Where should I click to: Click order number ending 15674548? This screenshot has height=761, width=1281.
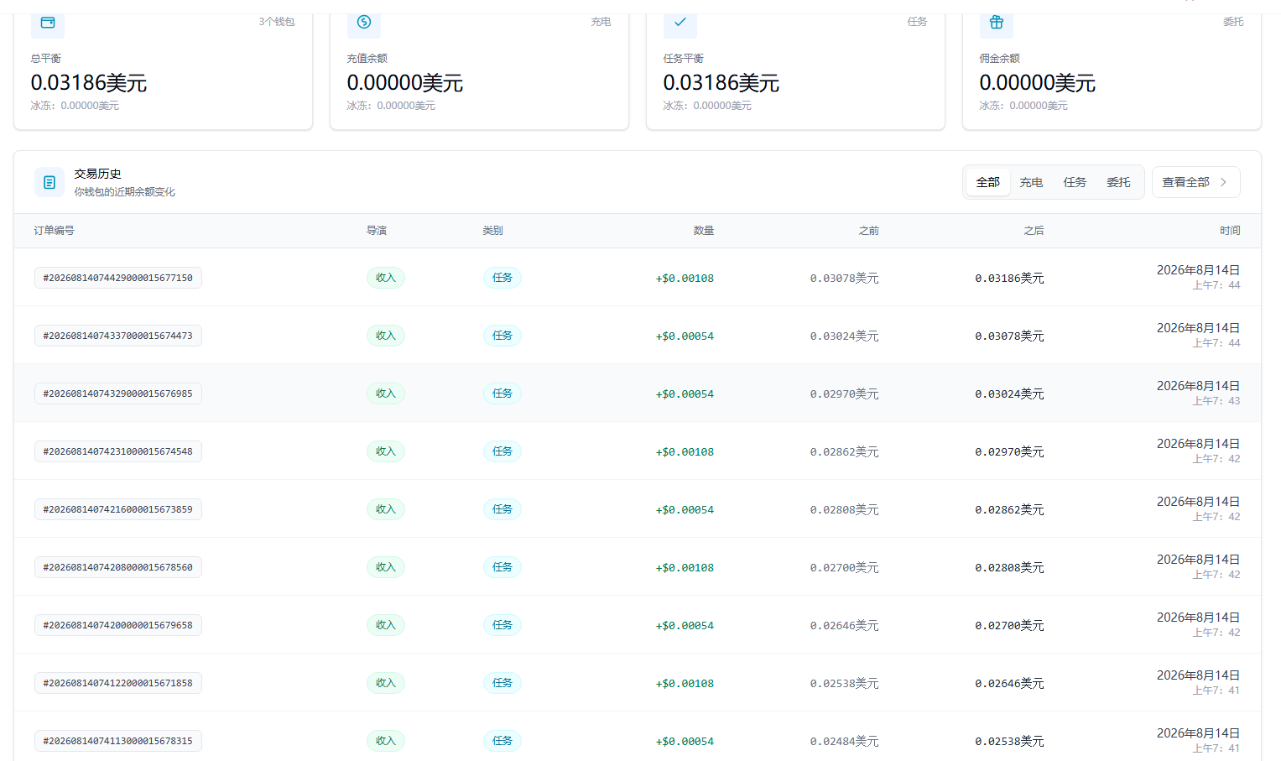pyautogui.click(x=118, y=451)
